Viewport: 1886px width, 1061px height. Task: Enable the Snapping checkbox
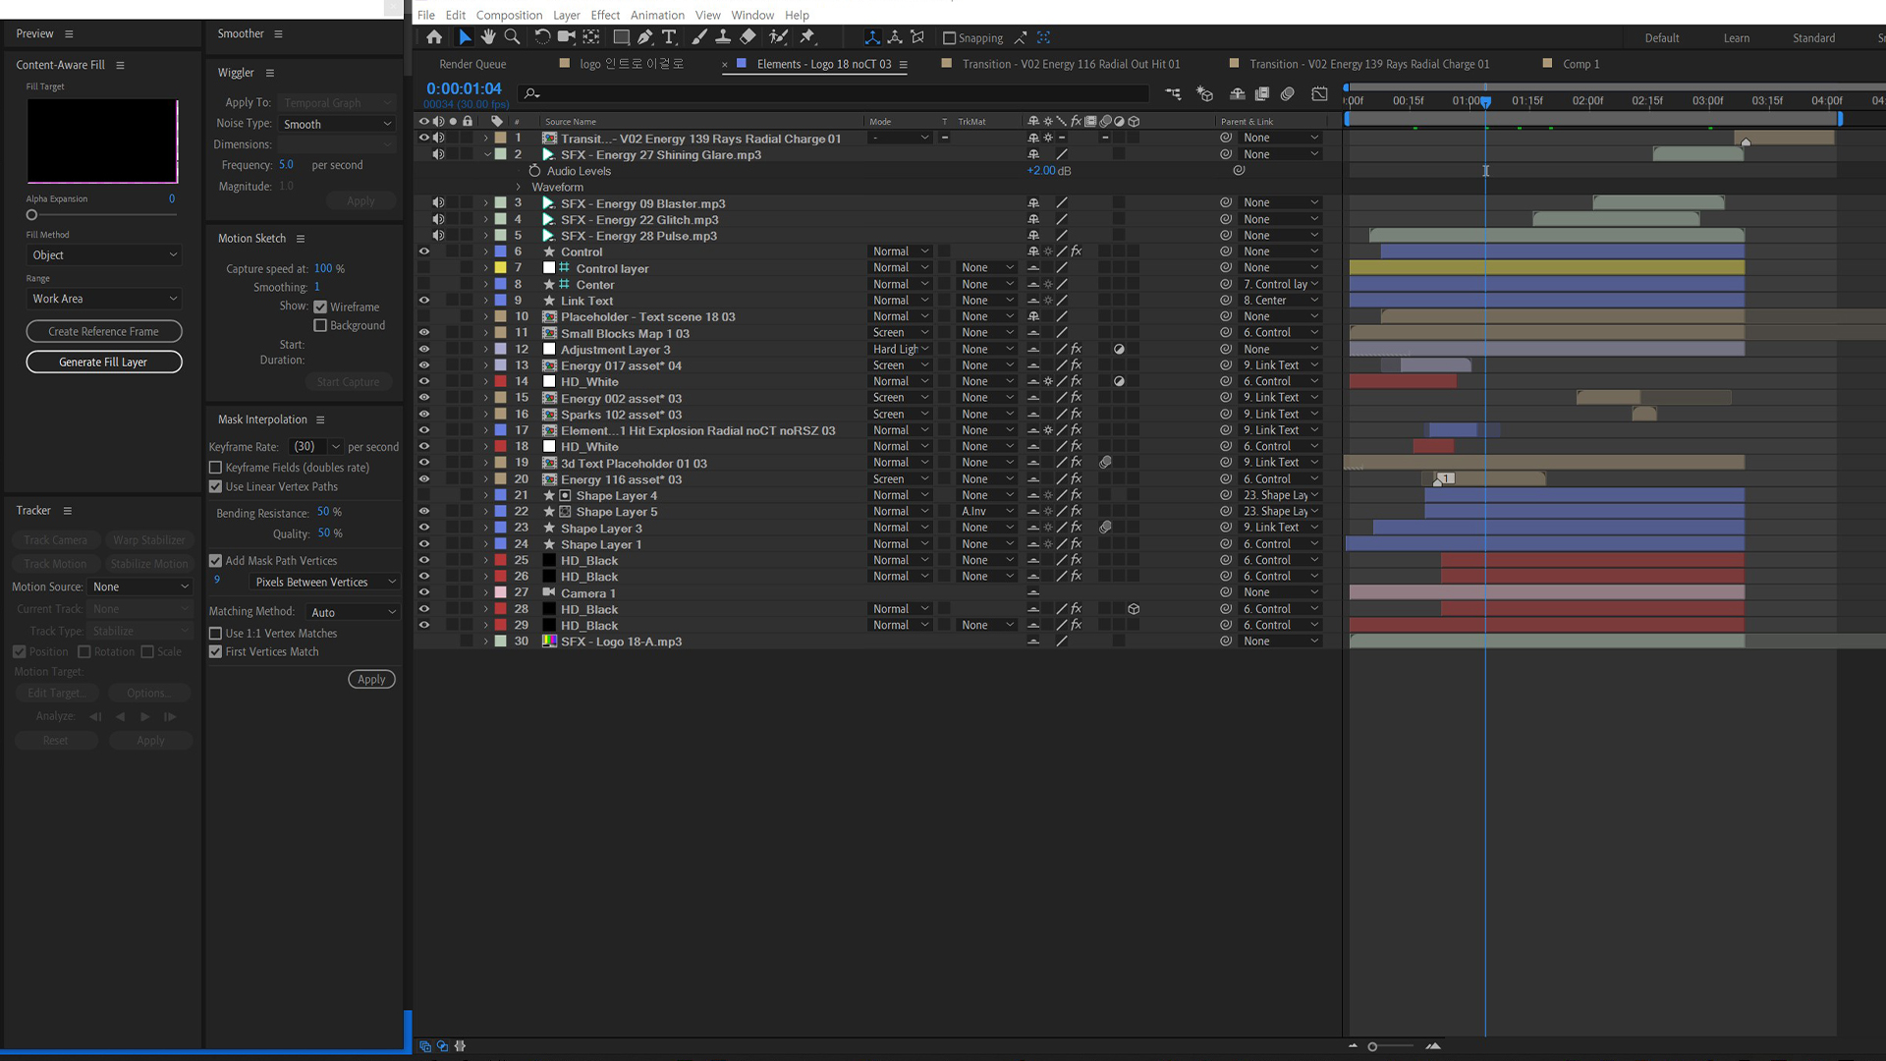click(949, 38)
